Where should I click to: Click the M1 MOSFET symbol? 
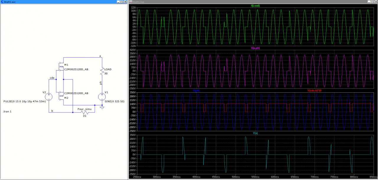pos(61,66)
